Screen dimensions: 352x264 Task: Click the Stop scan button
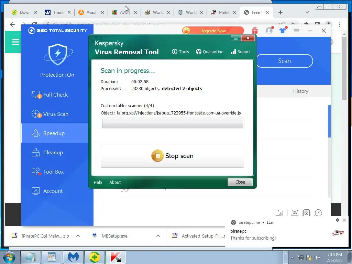coord(172,156)
